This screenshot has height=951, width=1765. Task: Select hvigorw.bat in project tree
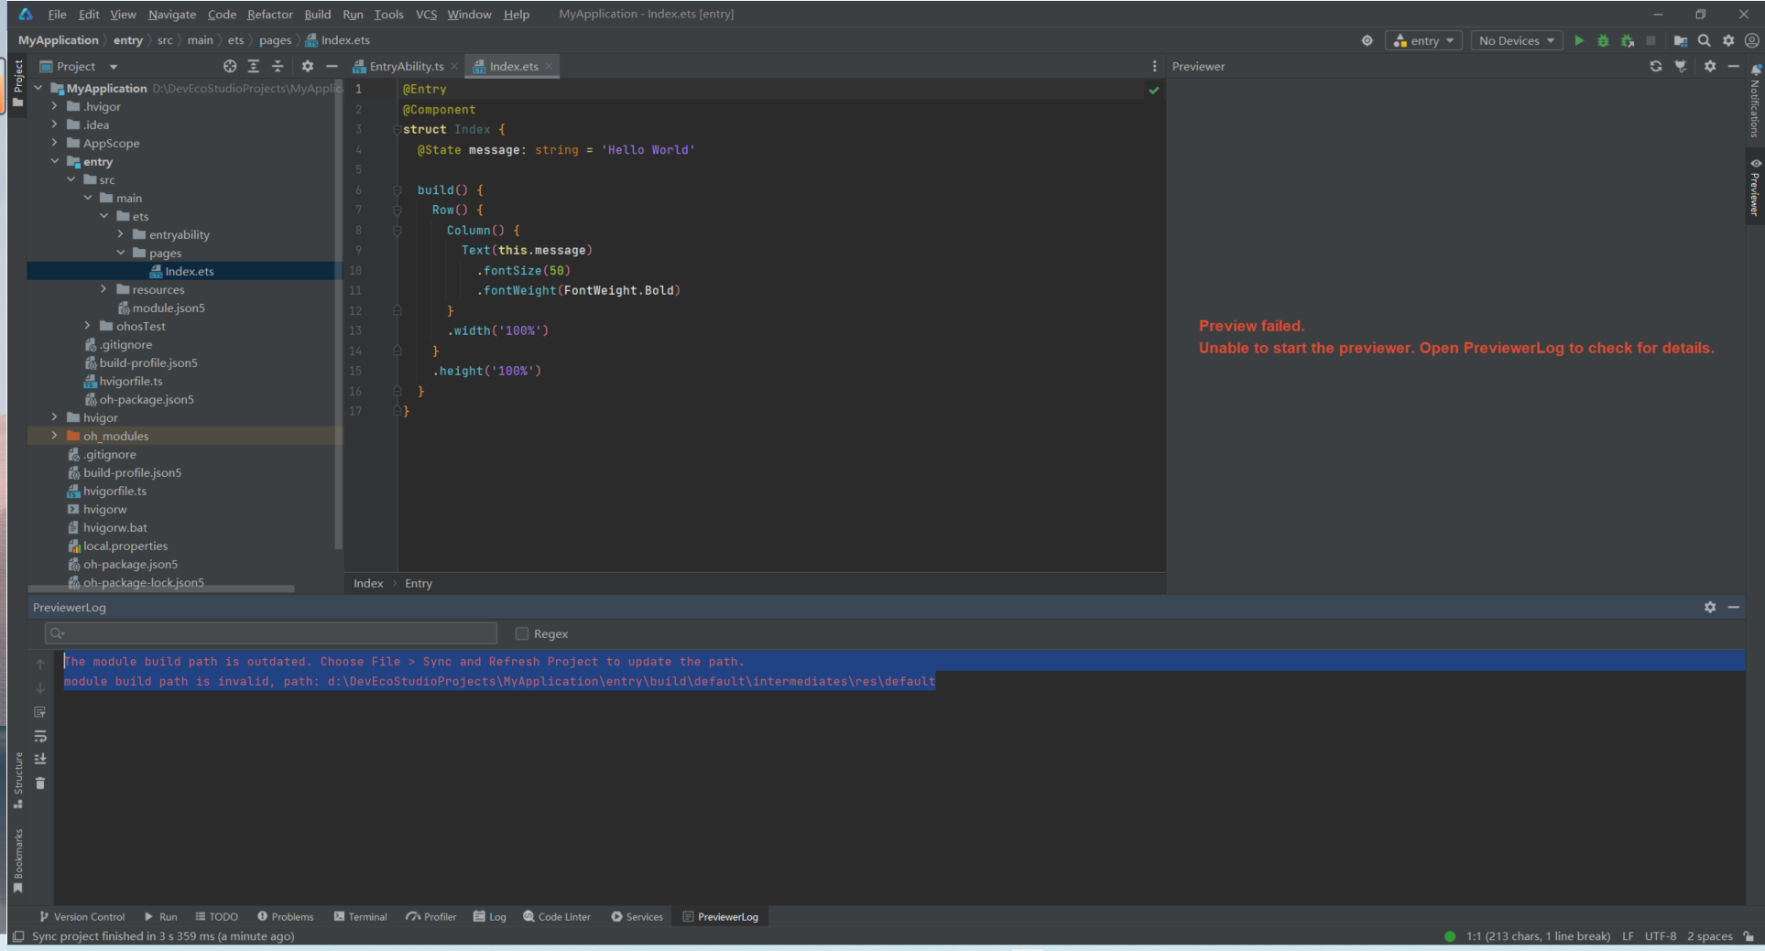pyautogui.click(x=115, y=527)
